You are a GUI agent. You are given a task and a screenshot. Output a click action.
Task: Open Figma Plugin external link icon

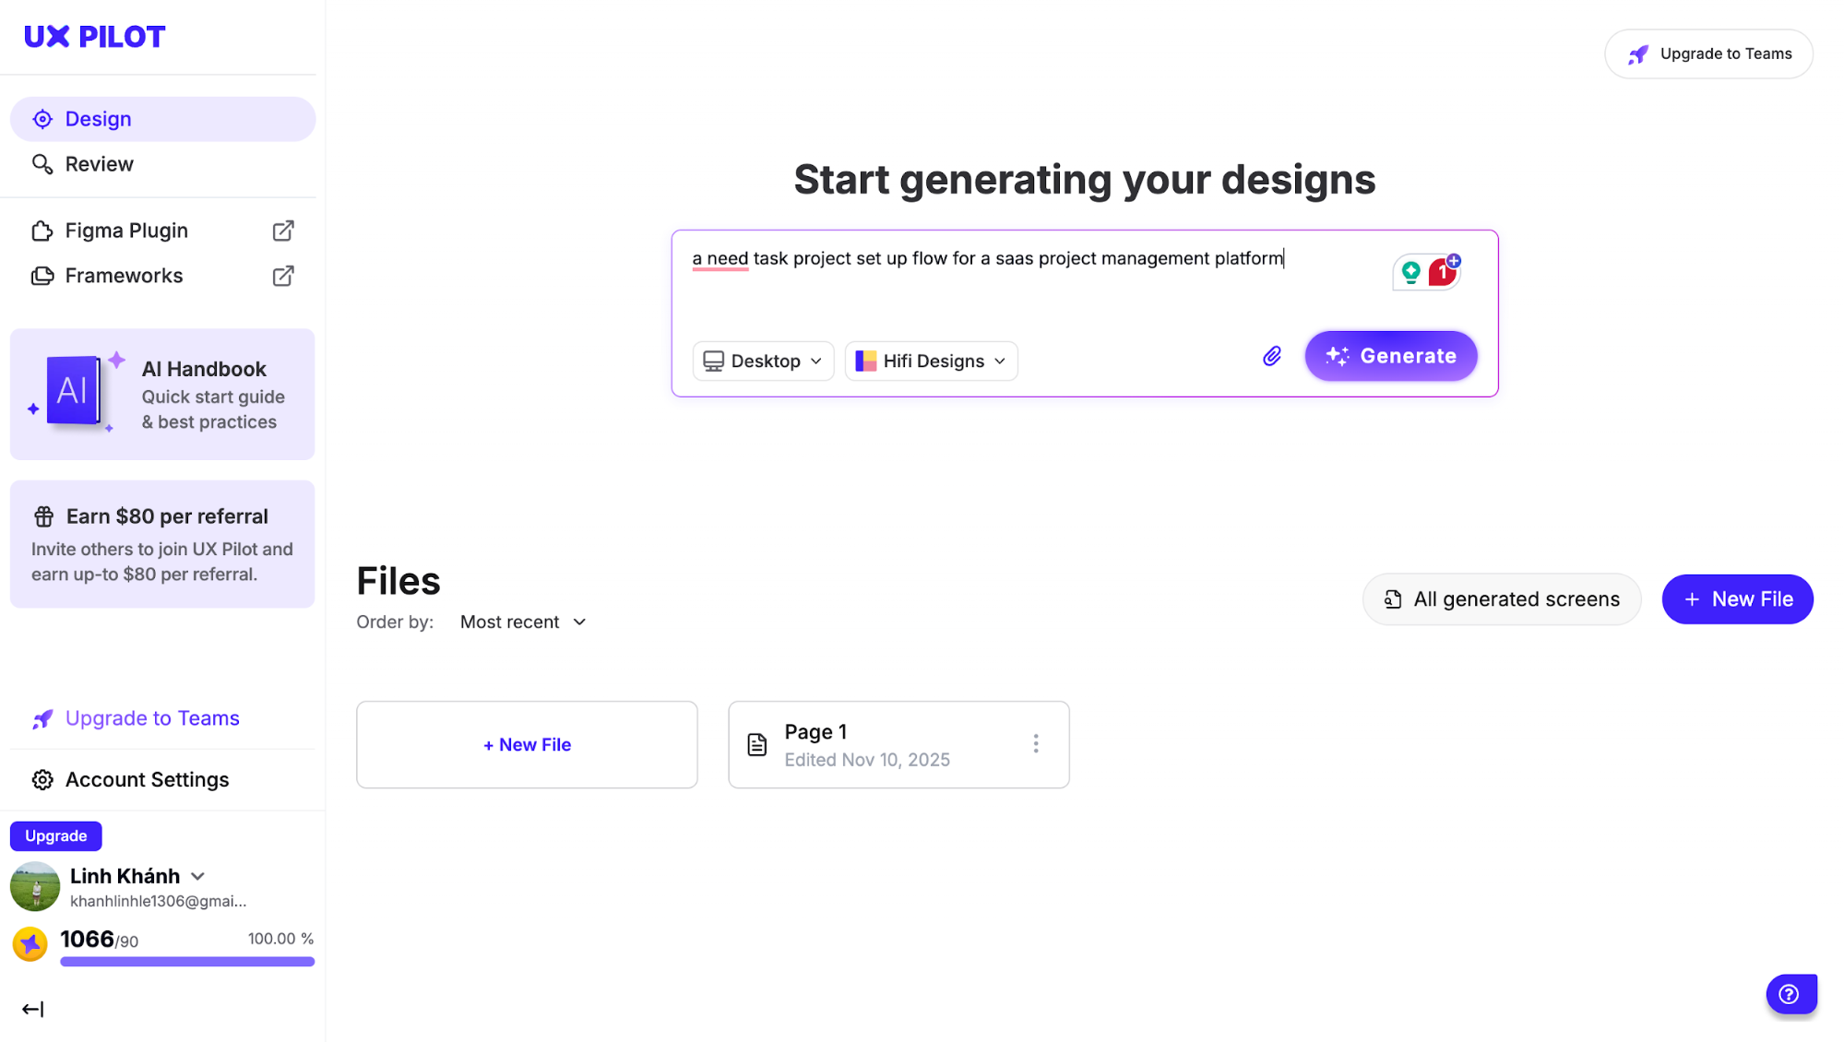(283, 231)
